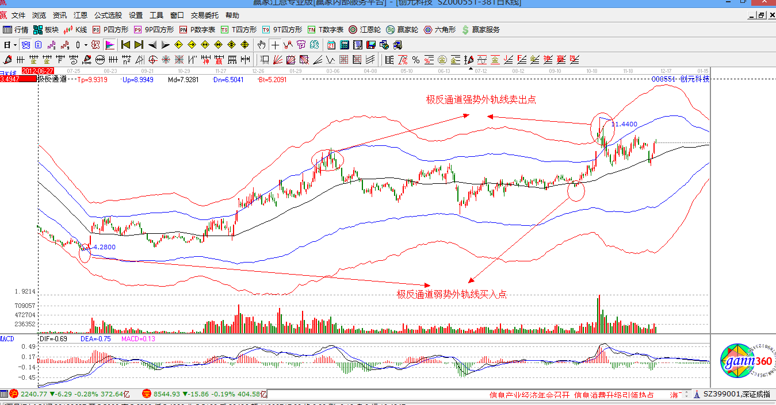Toggle the pink flag marker button
Image resolution: width=776 pixels, height=405 pixels.
[x=109, y=45]
